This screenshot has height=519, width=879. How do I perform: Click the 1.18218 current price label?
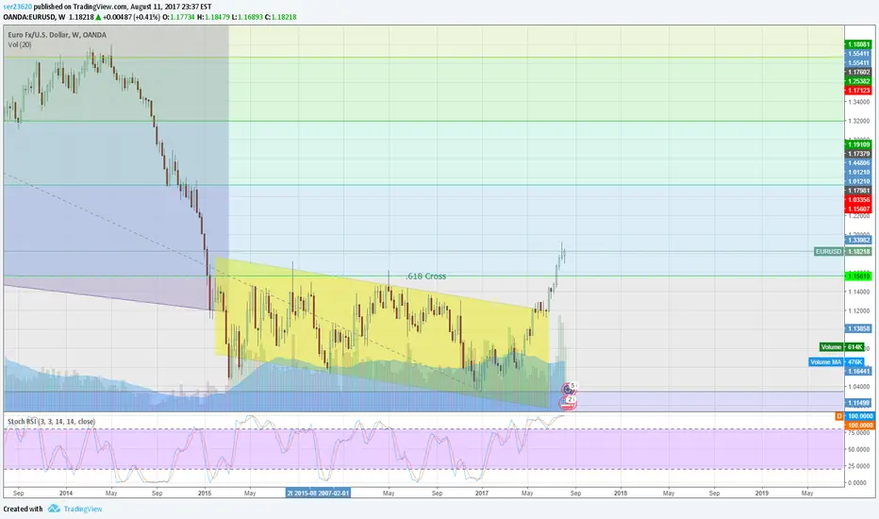click(x=859, y=251)
